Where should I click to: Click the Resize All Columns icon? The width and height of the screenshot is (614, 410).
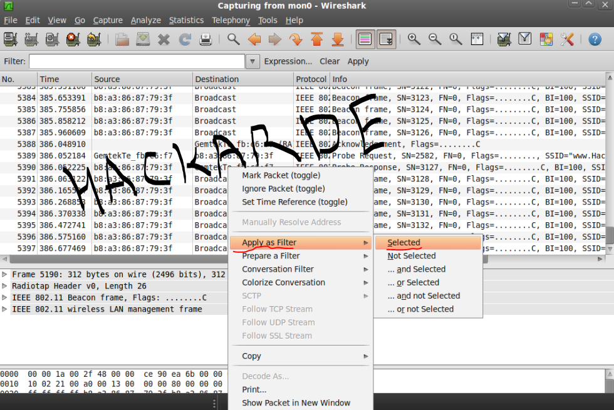pyautogui.click(x=477, y=39)
